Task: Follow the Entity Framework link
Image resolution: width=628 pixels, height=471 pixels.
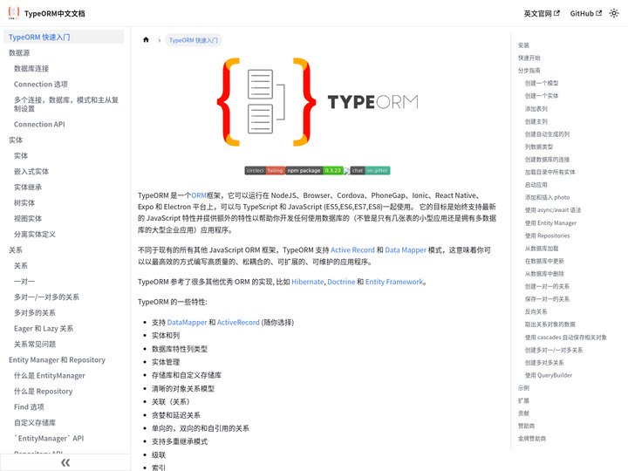Action: coord(394,282)
